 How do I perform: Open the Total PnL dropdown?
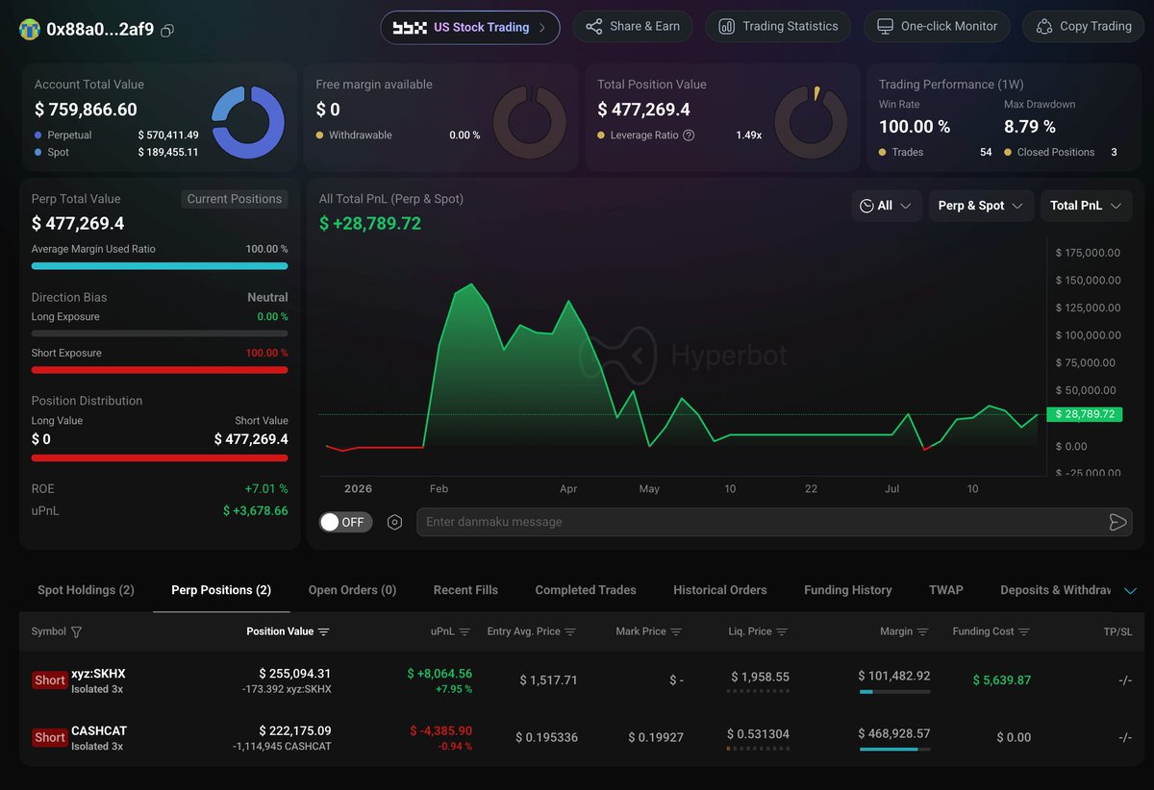coord(1086,206)
